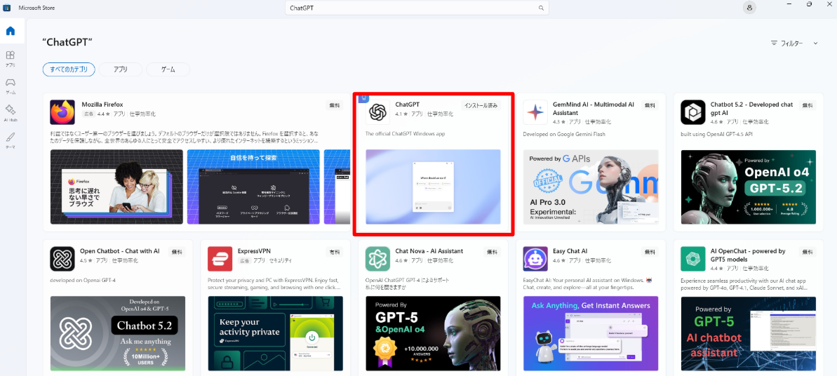Click 'Developed on Google Gemini Flash' text
The height and width of the screenshot is (376, 837).
(563, 134)
